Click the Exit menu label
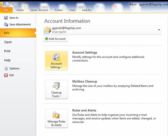Screen dimensions: 168x136 pyautogui.click(x=11, y=75)
